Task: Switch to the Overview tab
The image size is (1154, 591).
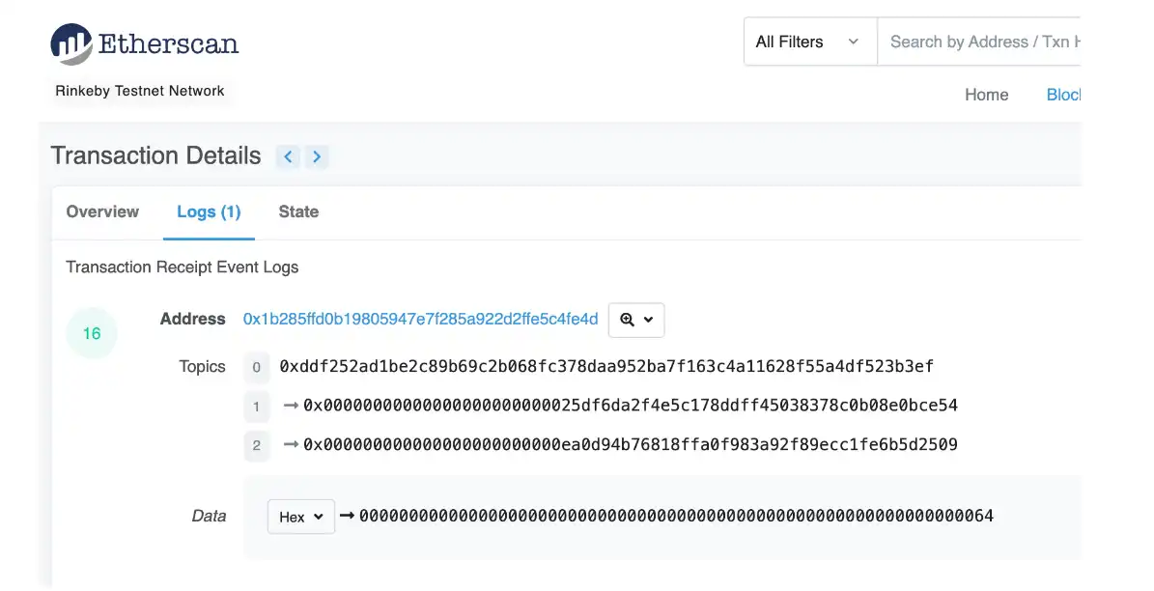Action: pos(102,211)
